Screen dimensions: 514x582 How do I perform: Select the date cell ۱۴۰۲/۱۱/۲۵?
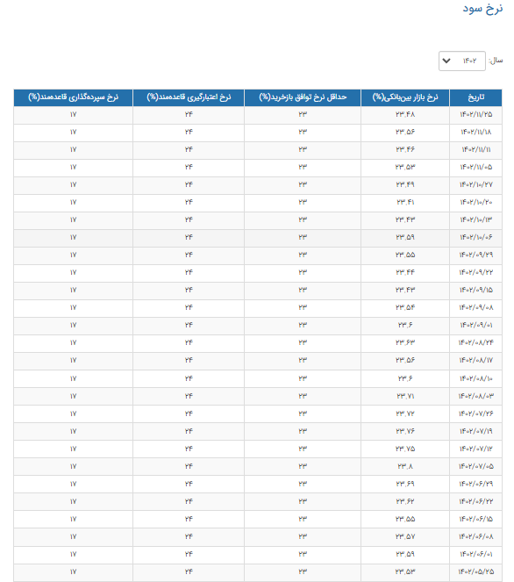pyautogui.click(x=475, y=115)
